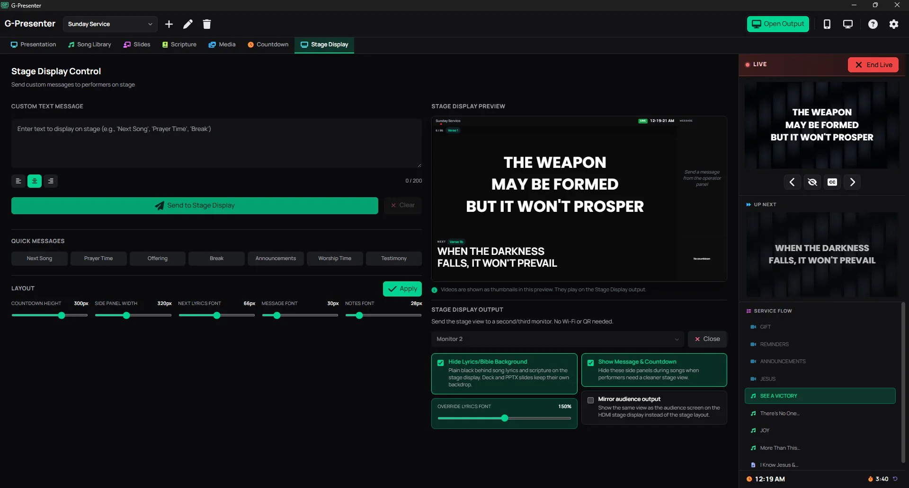Click Send to Stage Display button
Image resolution: width=909 pixels, height=488 pixels.
coord(195,206)
